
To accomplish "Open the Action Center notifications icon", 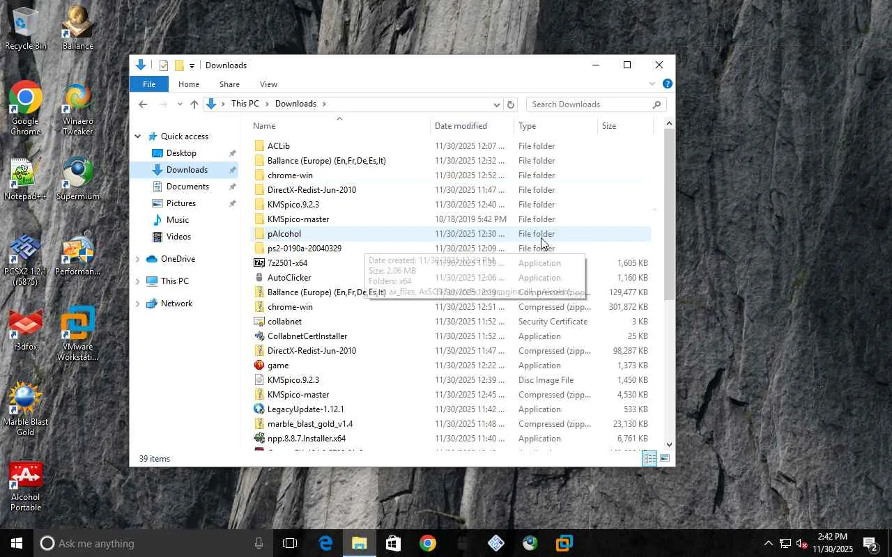I will coord(870,543).
